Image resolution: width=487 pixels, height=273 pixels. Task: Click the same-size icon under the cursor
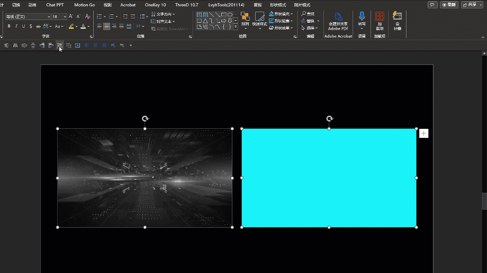pyautogui.click(x=60, y=45)
